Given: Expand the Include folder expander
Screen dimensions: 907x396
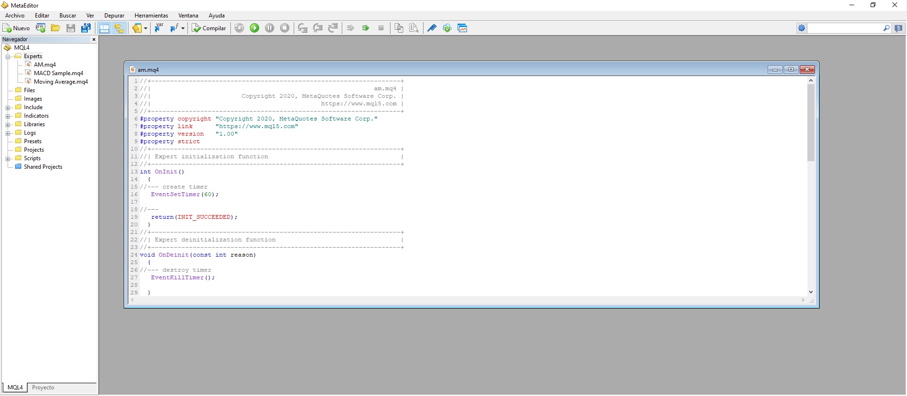Looking at the screenshot, I should pos(8,108).
